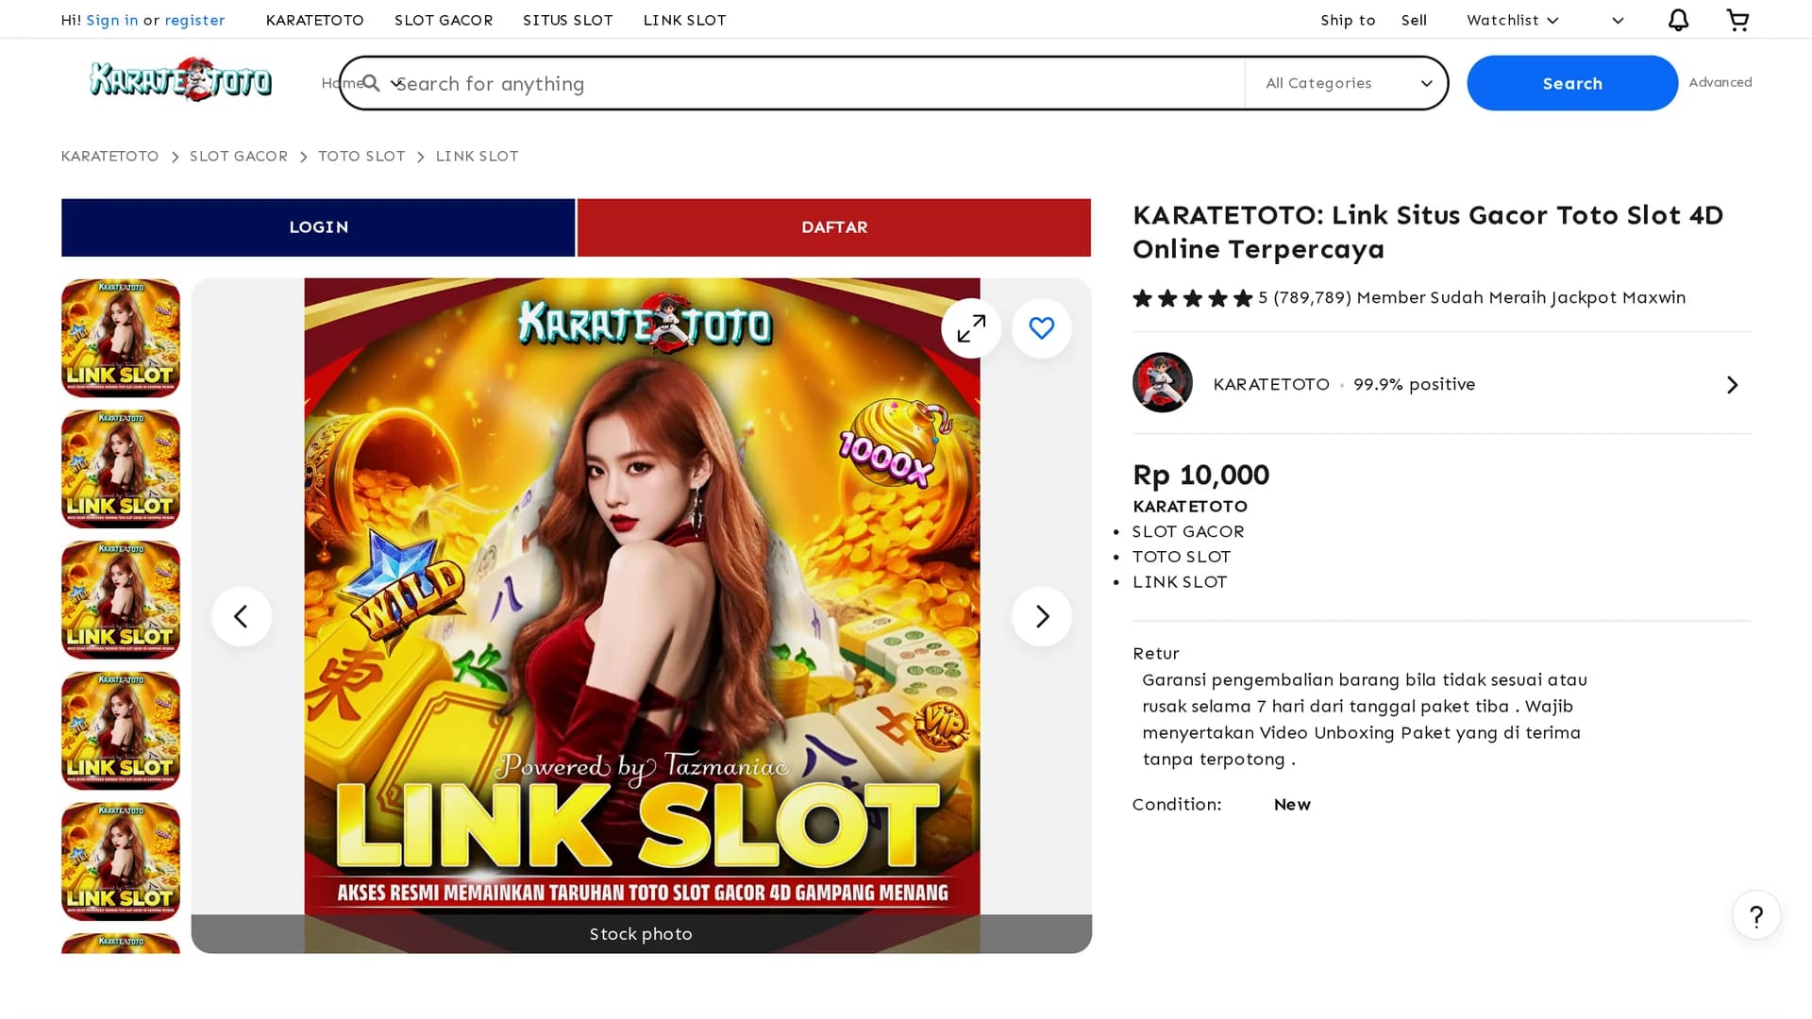Open seller details chevron arrow

pos(1732,384)
